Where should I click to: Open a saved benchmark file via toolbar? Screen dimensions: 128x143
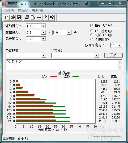[x=13, y=17]
